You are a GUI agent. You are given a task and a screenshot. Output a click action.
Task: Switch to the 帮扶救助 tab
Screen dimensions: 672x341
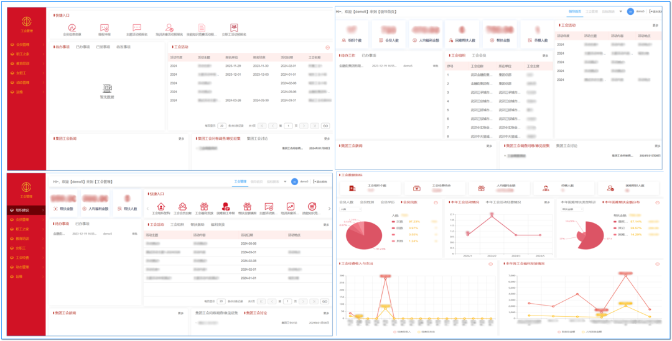197,224
